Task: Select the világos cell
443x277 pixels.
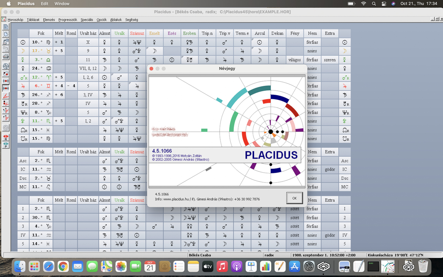Action: [295, 60]
